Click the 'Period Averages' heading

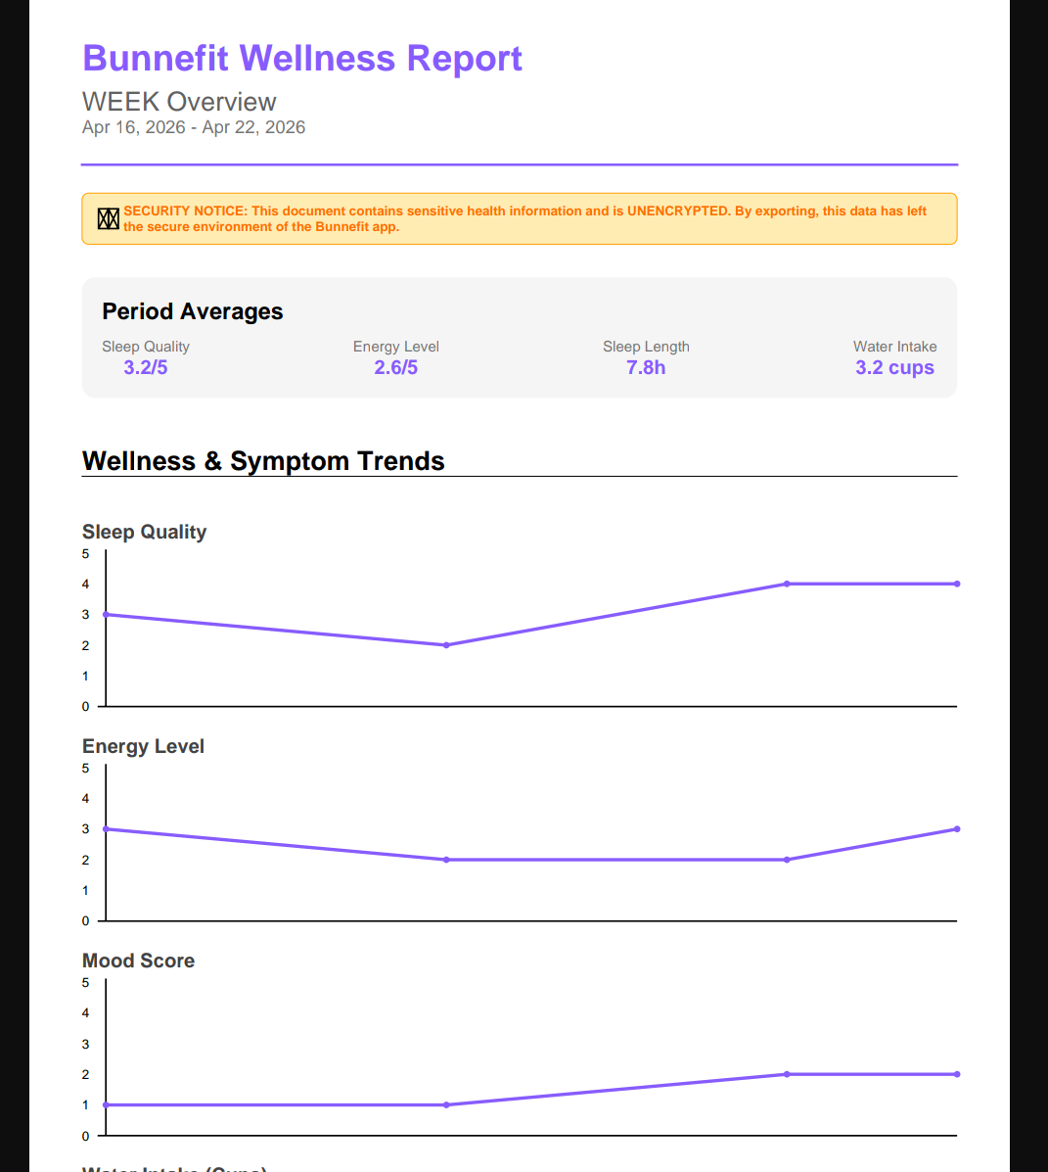click(x=193, y=311)
